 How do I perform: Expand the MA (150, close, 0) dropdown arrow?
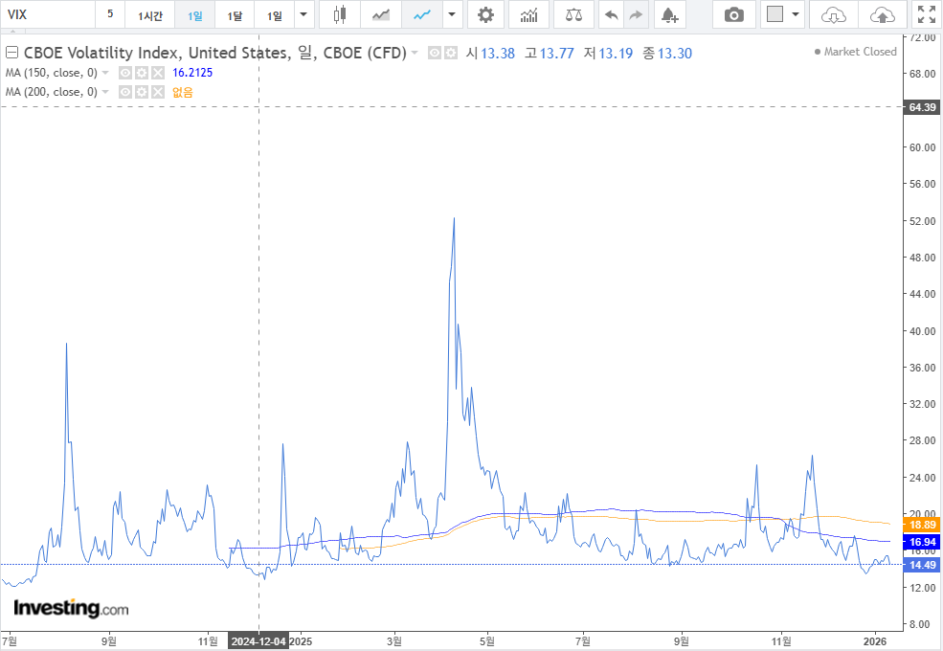coord(105,73)
